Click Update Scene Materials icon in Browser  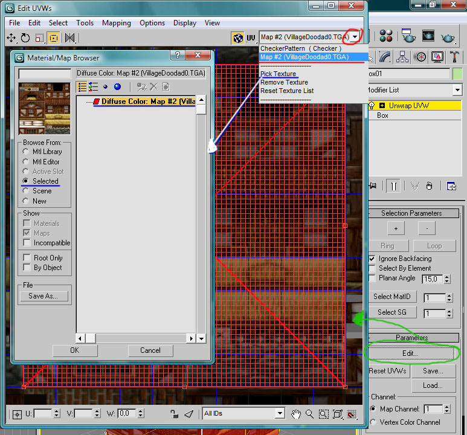coord(141,87)
